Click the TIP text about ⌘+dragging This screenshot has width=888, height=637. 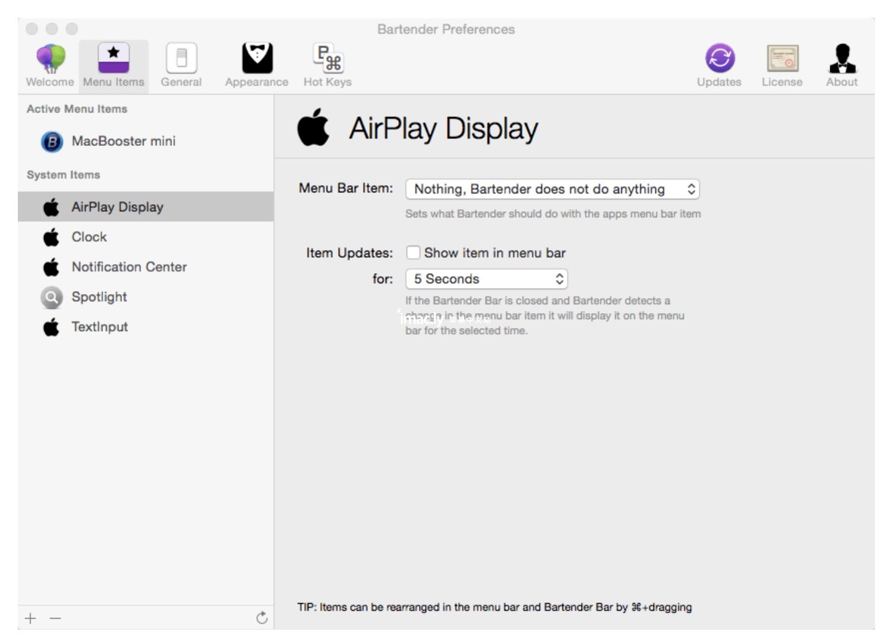pos(495,607)
